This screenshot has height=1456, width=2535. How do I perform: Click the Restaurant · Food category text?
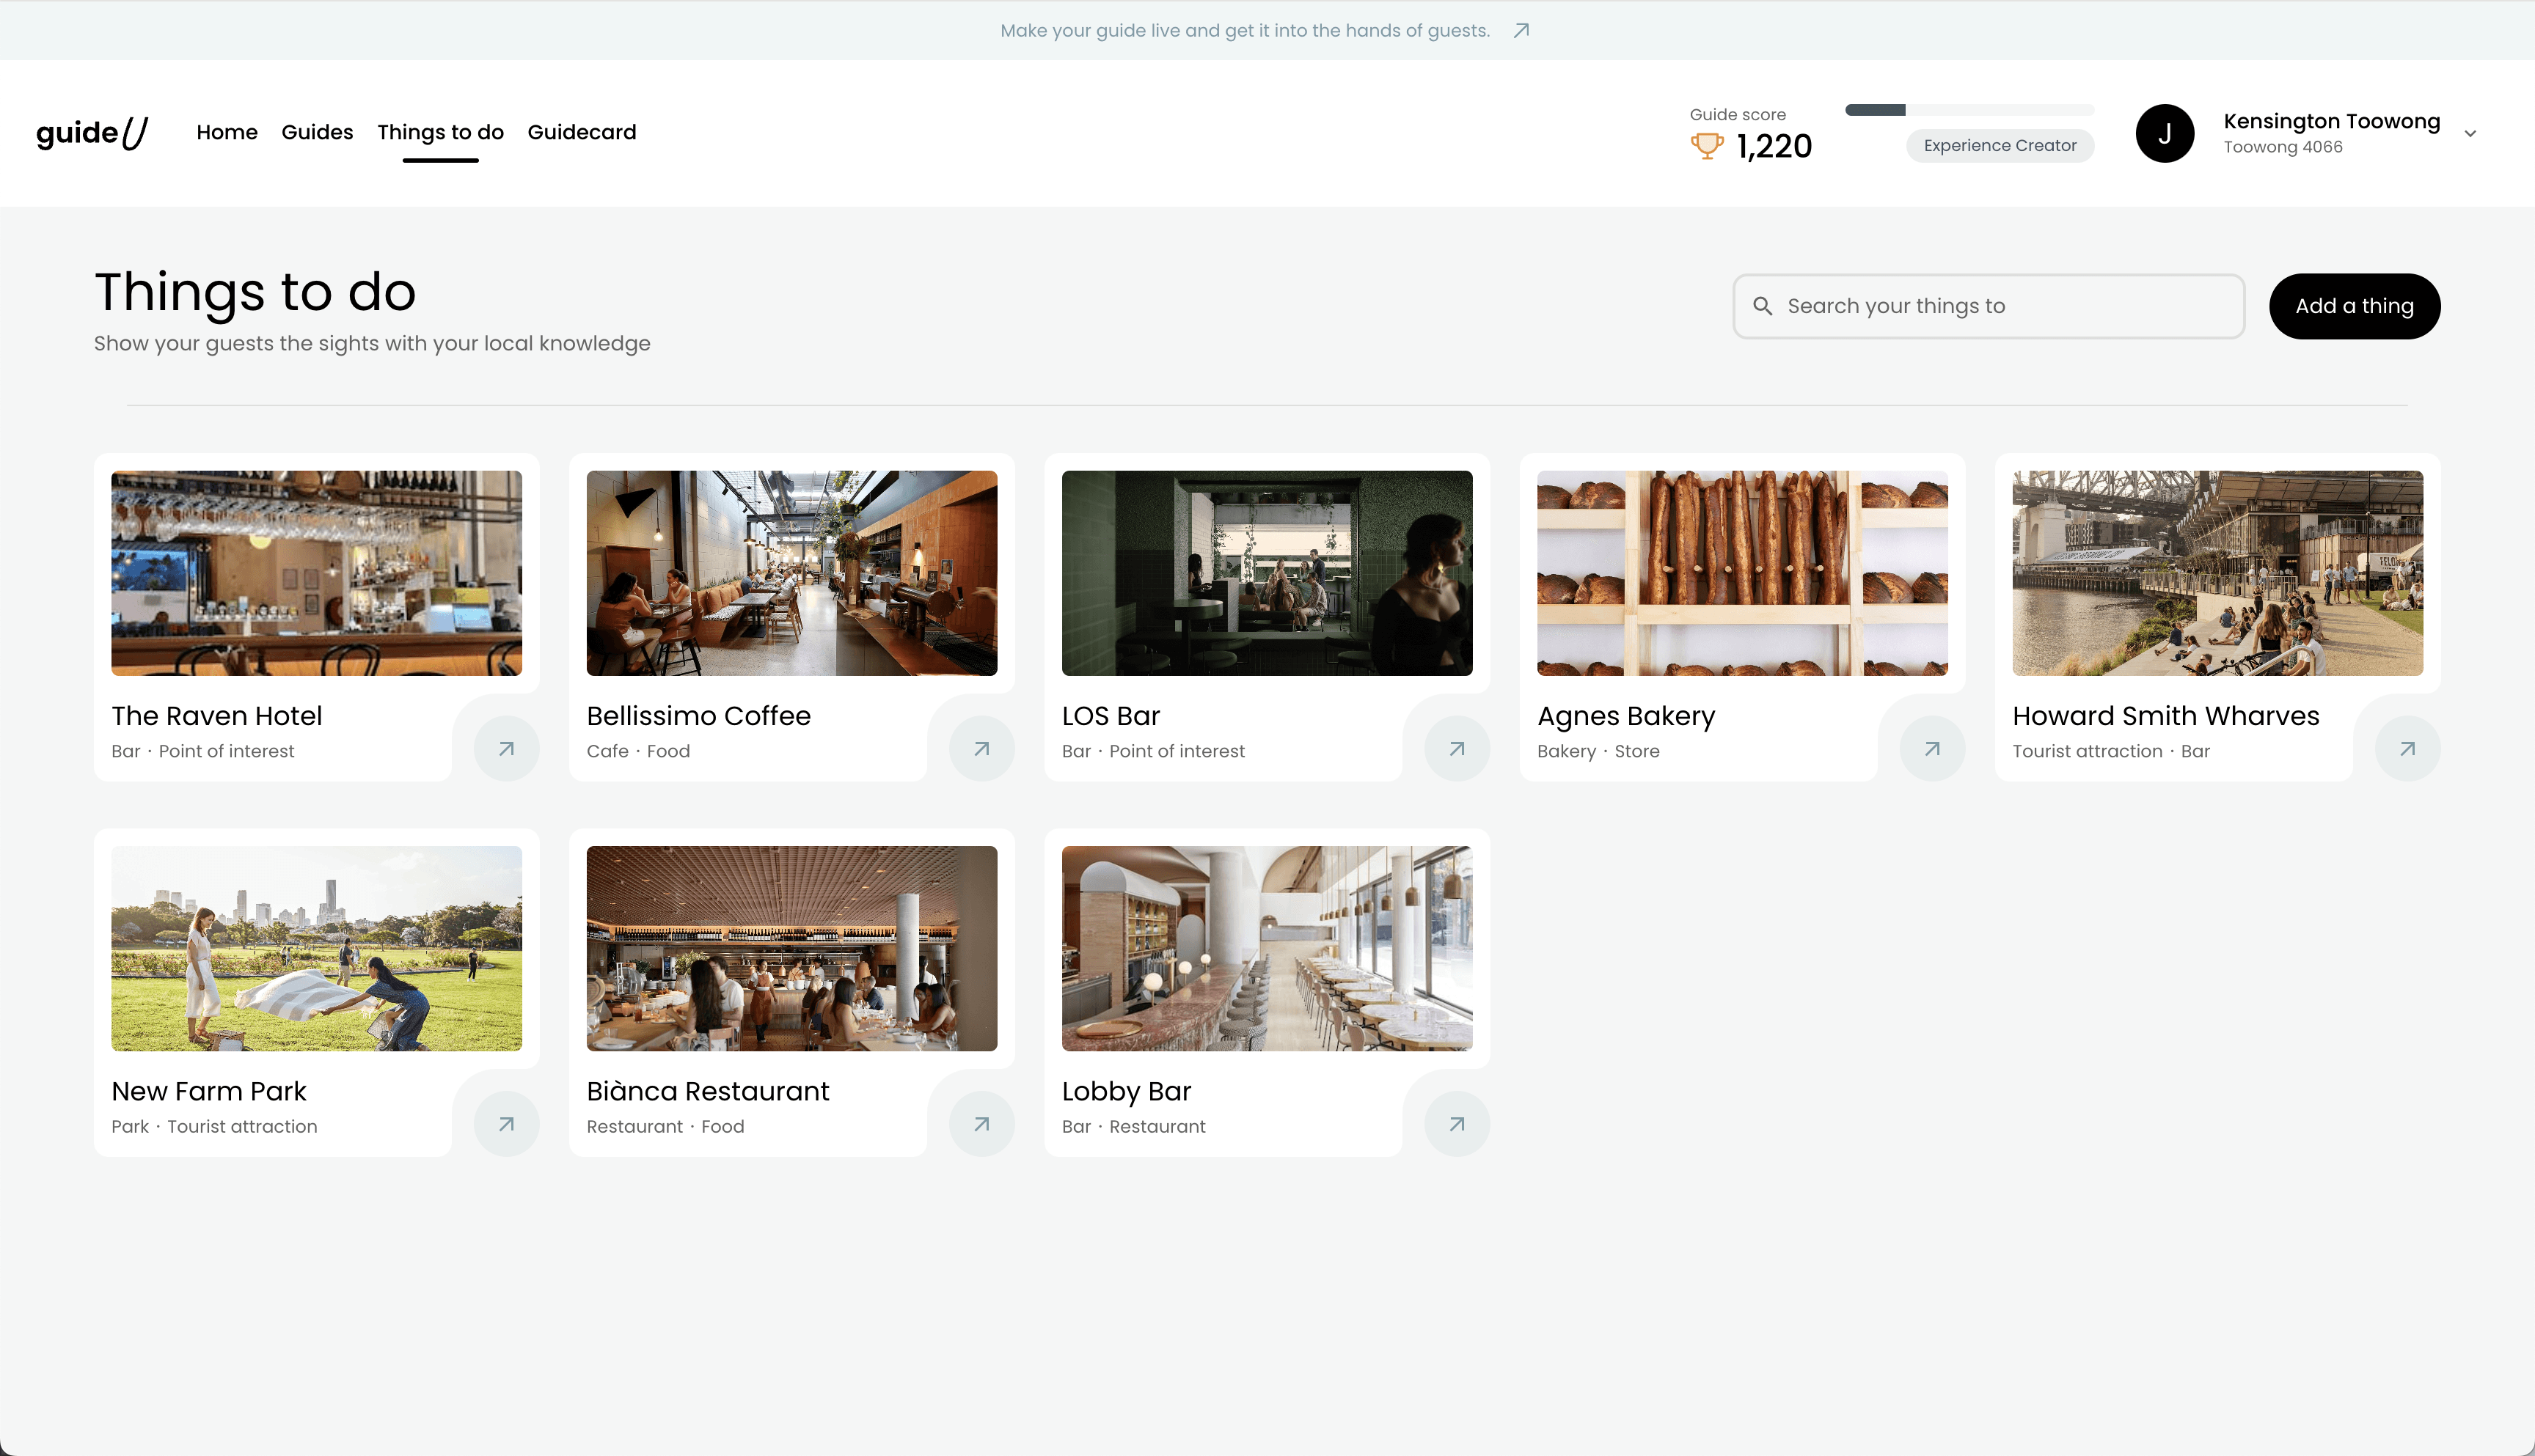coord(665,1126)
